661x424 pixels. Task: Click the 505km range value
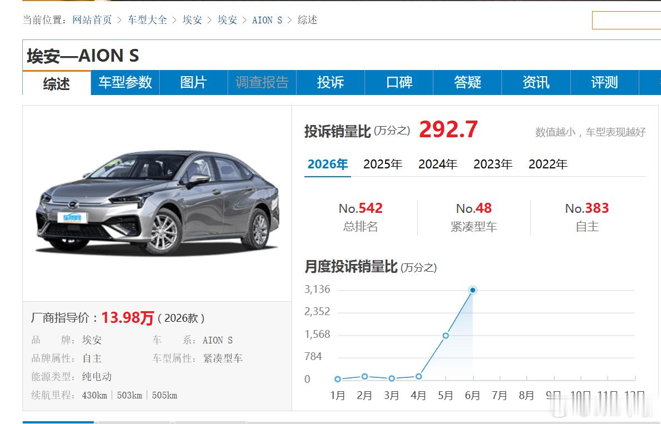tap(165, 395)
